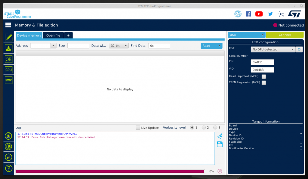Expand the USB interface dropdown
Image resolution: width=308 pixels, height=179 pixels.
pos(246,35)
